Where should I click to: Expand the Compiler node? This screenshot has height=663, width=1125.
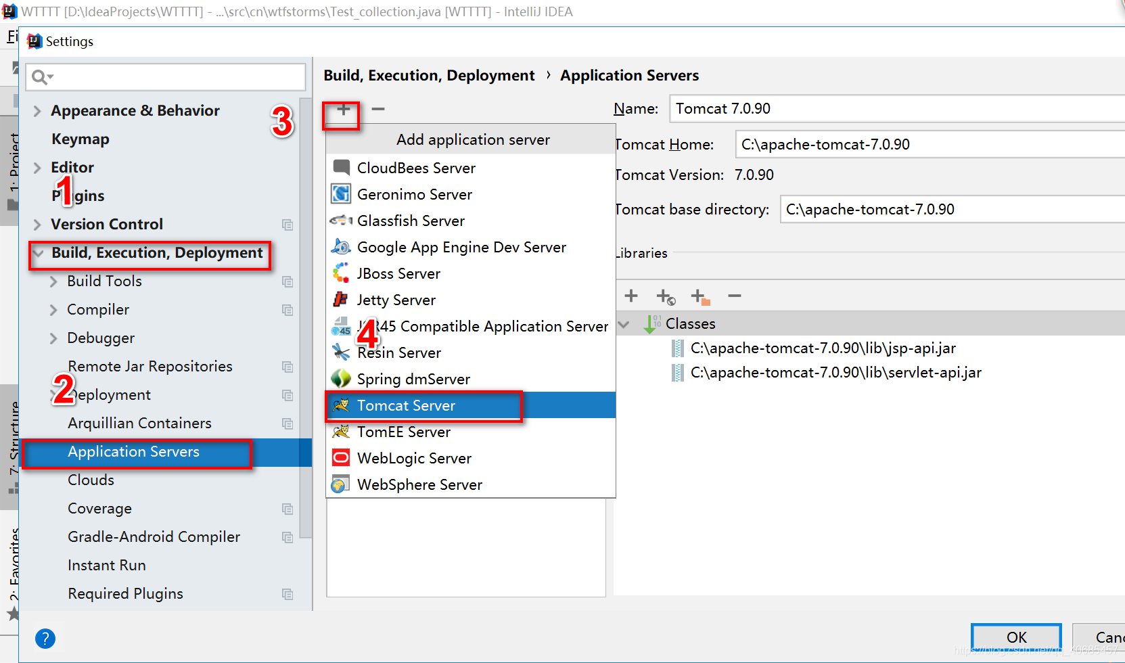click(53, 310)
